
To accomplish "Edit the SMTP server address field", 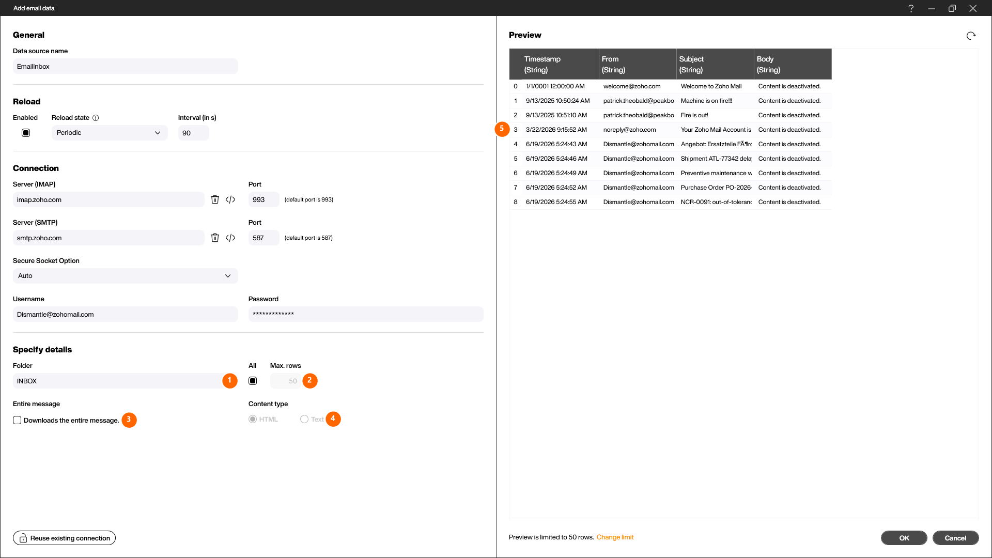I will click(109, 238).
